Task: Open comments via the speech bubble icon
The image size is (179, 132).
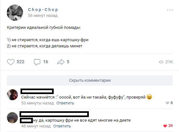Action: click(37, 62)
